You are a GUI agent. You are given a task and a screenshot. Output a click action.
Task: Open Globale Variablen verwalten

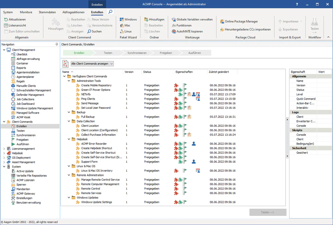pos(194,20)
